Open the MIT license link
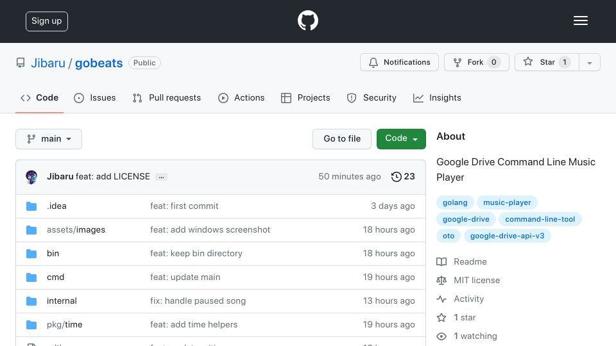 pos(468,280)
